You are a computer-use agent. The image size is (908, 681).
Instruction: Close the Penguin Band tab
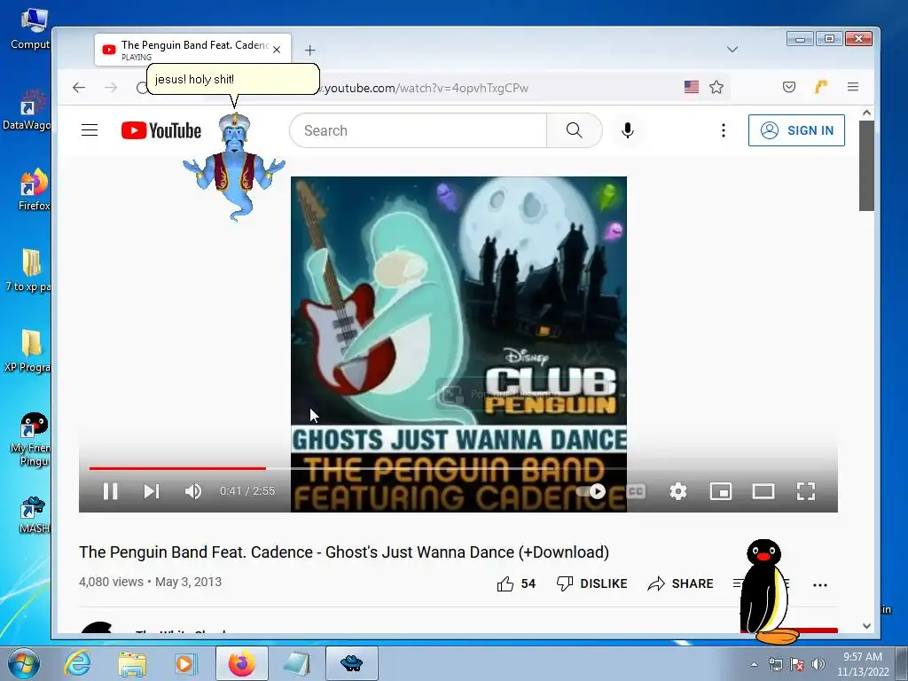tap(277, 50)
